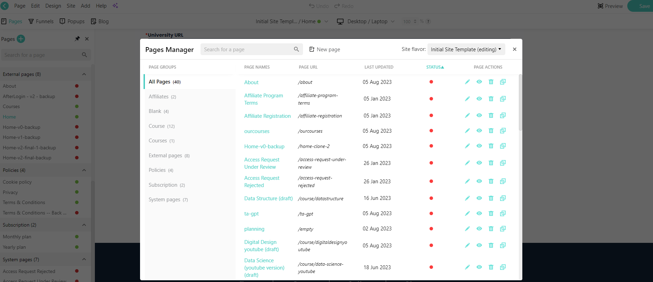653x282 pixels.
Task: Switch to the Funnels tab
Action: coord(41,21)
